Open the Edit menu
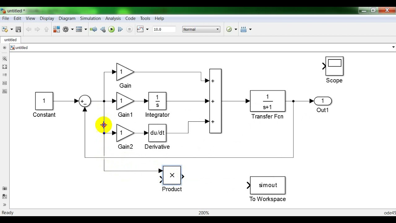396x223 pixels. [x=17, y=19]
